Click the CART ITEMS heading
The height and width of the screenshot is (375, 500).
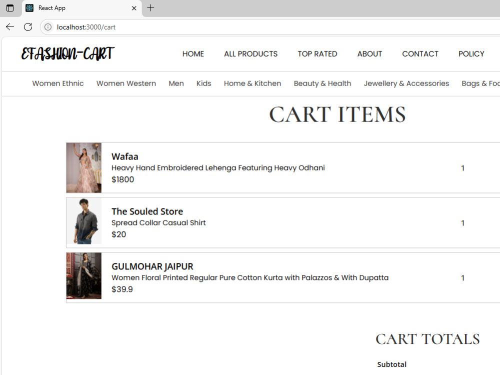pyautogui.click(x=337, y=114)
